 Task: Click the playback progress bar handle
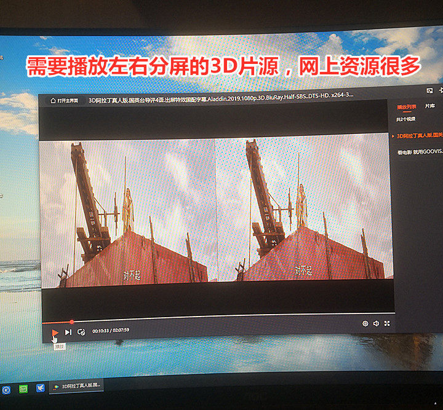pos(72,321)
